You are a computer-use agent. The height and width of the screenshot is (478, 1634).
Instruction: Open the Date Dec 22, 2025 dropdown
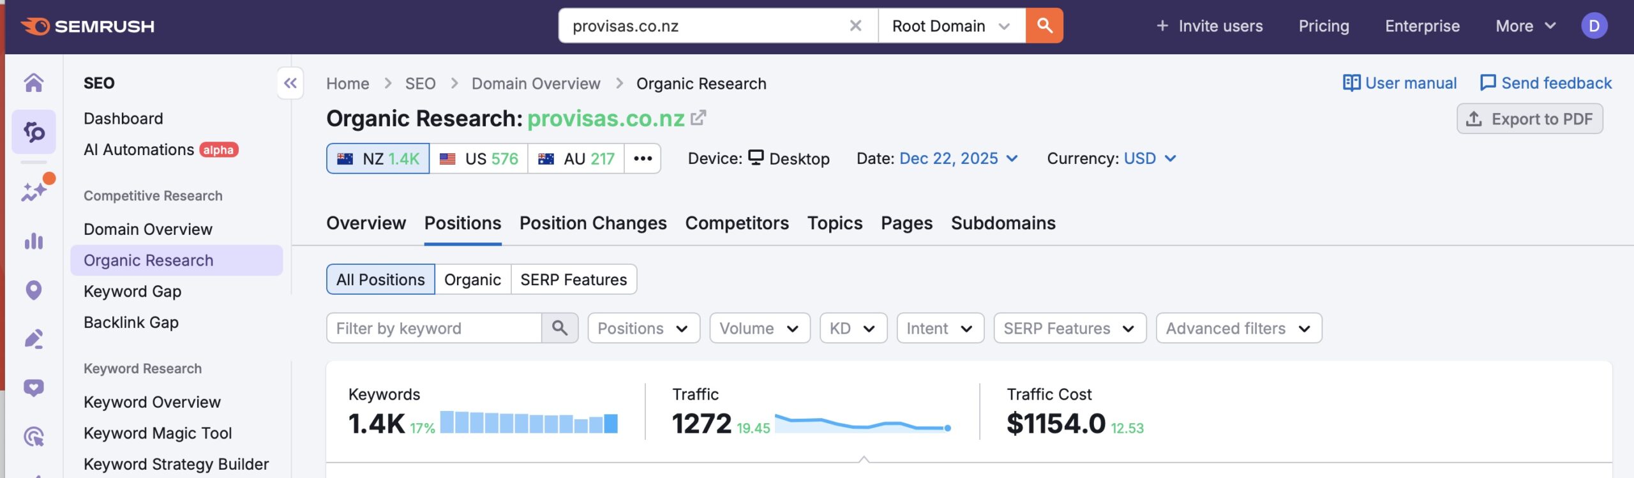click(x=957, y=158)
